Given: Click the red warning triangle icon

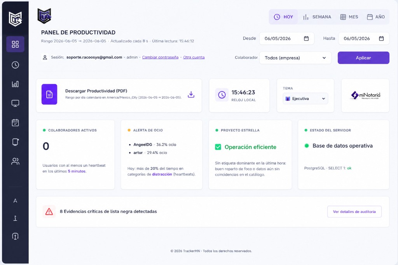Looking at the screenshot, I should 49,211.
